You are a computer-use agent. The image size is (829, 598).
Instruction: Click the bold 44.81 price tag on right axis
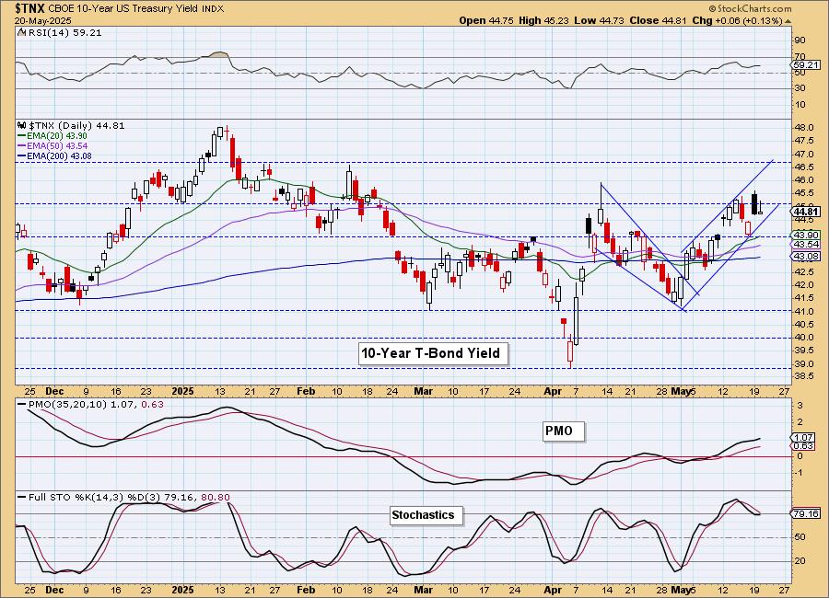click(x=806, y=212)
